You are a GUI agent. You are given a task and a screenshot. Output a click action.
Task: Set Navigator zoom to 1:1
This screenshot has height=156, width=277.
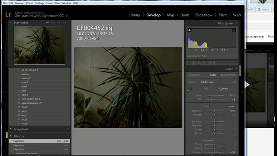pos(59,23)
